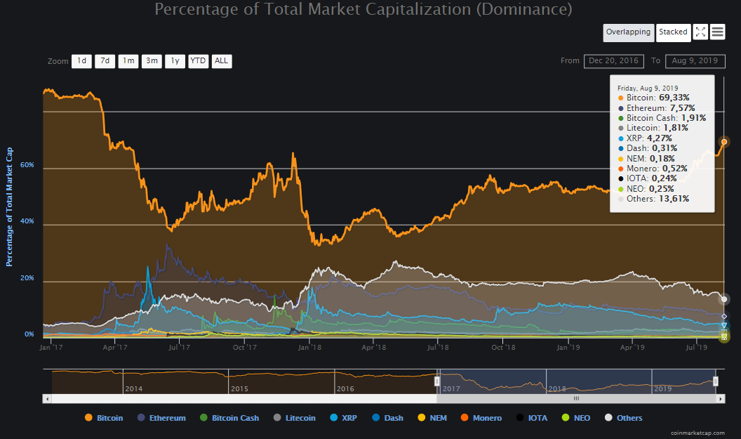The width and height of the screenshot is (741, 439).
Task: Toggle the Bitcoin Cash legend marker
Action: pos(204,418)
